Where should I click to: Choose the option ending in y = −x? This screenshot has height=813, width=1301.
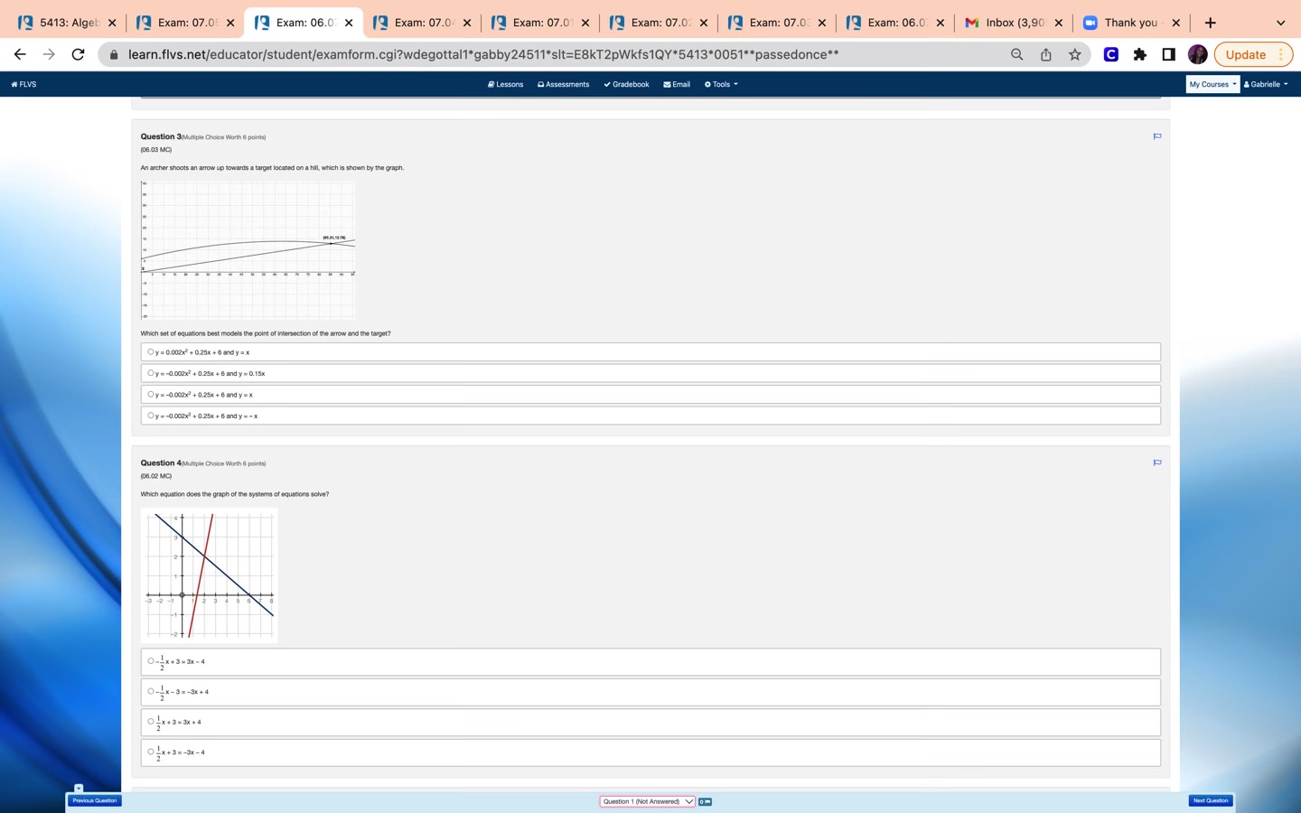click(x=650, y=416)
